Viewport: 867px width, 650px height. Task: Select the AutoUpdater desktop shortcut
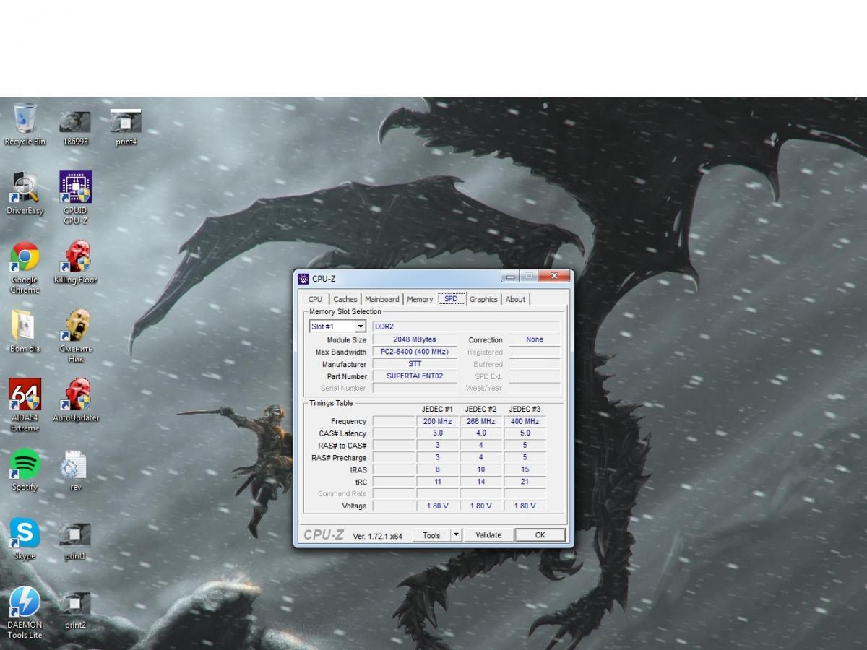[75, 401]
